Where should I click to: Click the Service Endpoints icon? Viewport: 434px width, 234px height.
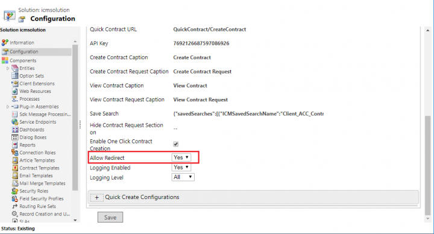[15, 122]
